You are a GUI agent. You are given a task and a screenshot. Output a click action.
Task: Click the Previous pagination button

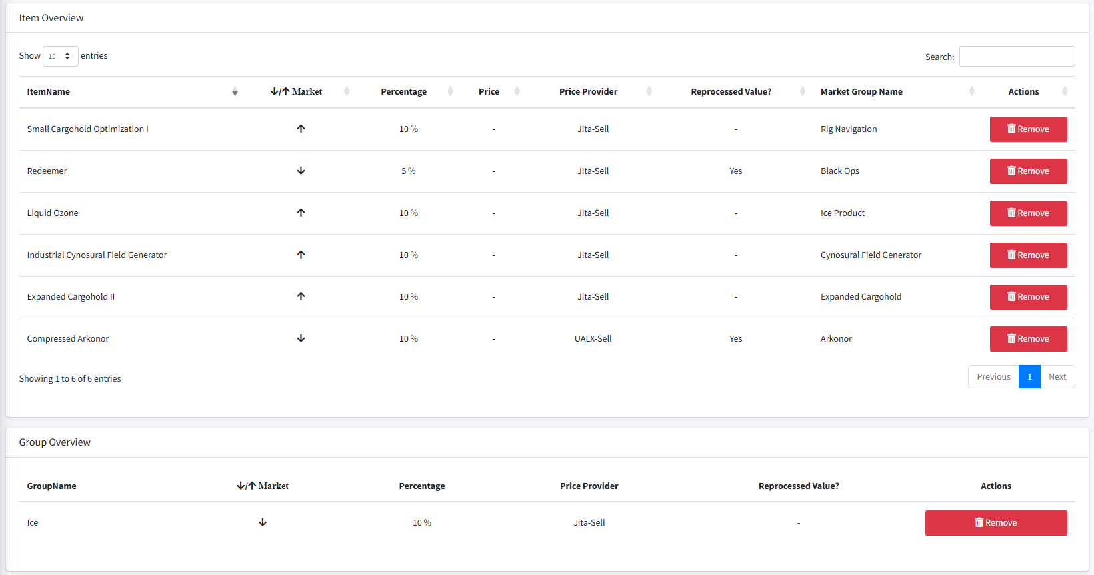(x=993, y=377)
